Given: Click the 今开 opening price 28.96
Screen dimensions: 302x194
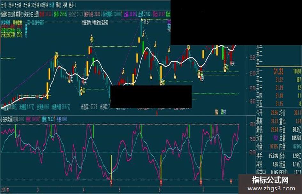Looking at the screenshot, I should point(274,113).
